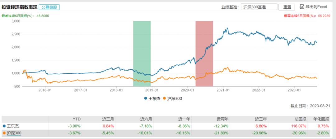Click the orange dot beside 沪深300 row
The image size is (336, 139).
pos(4,133)
